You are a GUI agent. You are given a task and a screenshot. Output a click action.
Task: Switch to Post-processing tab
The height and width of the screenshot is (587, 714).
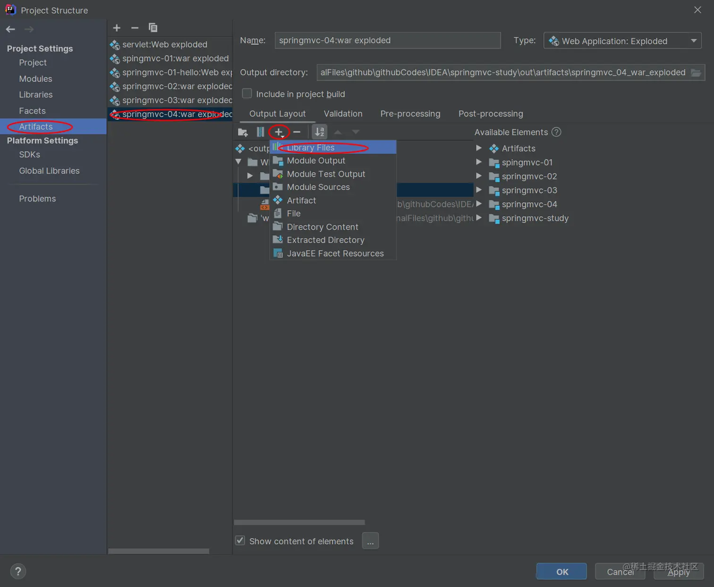(x=491, y=114)
